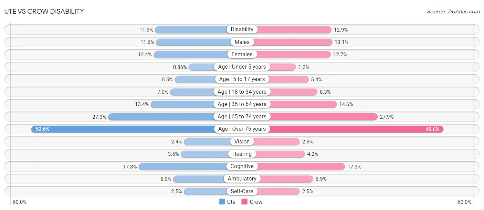
Task: Select the Disability category label
Action: point(242,30)
